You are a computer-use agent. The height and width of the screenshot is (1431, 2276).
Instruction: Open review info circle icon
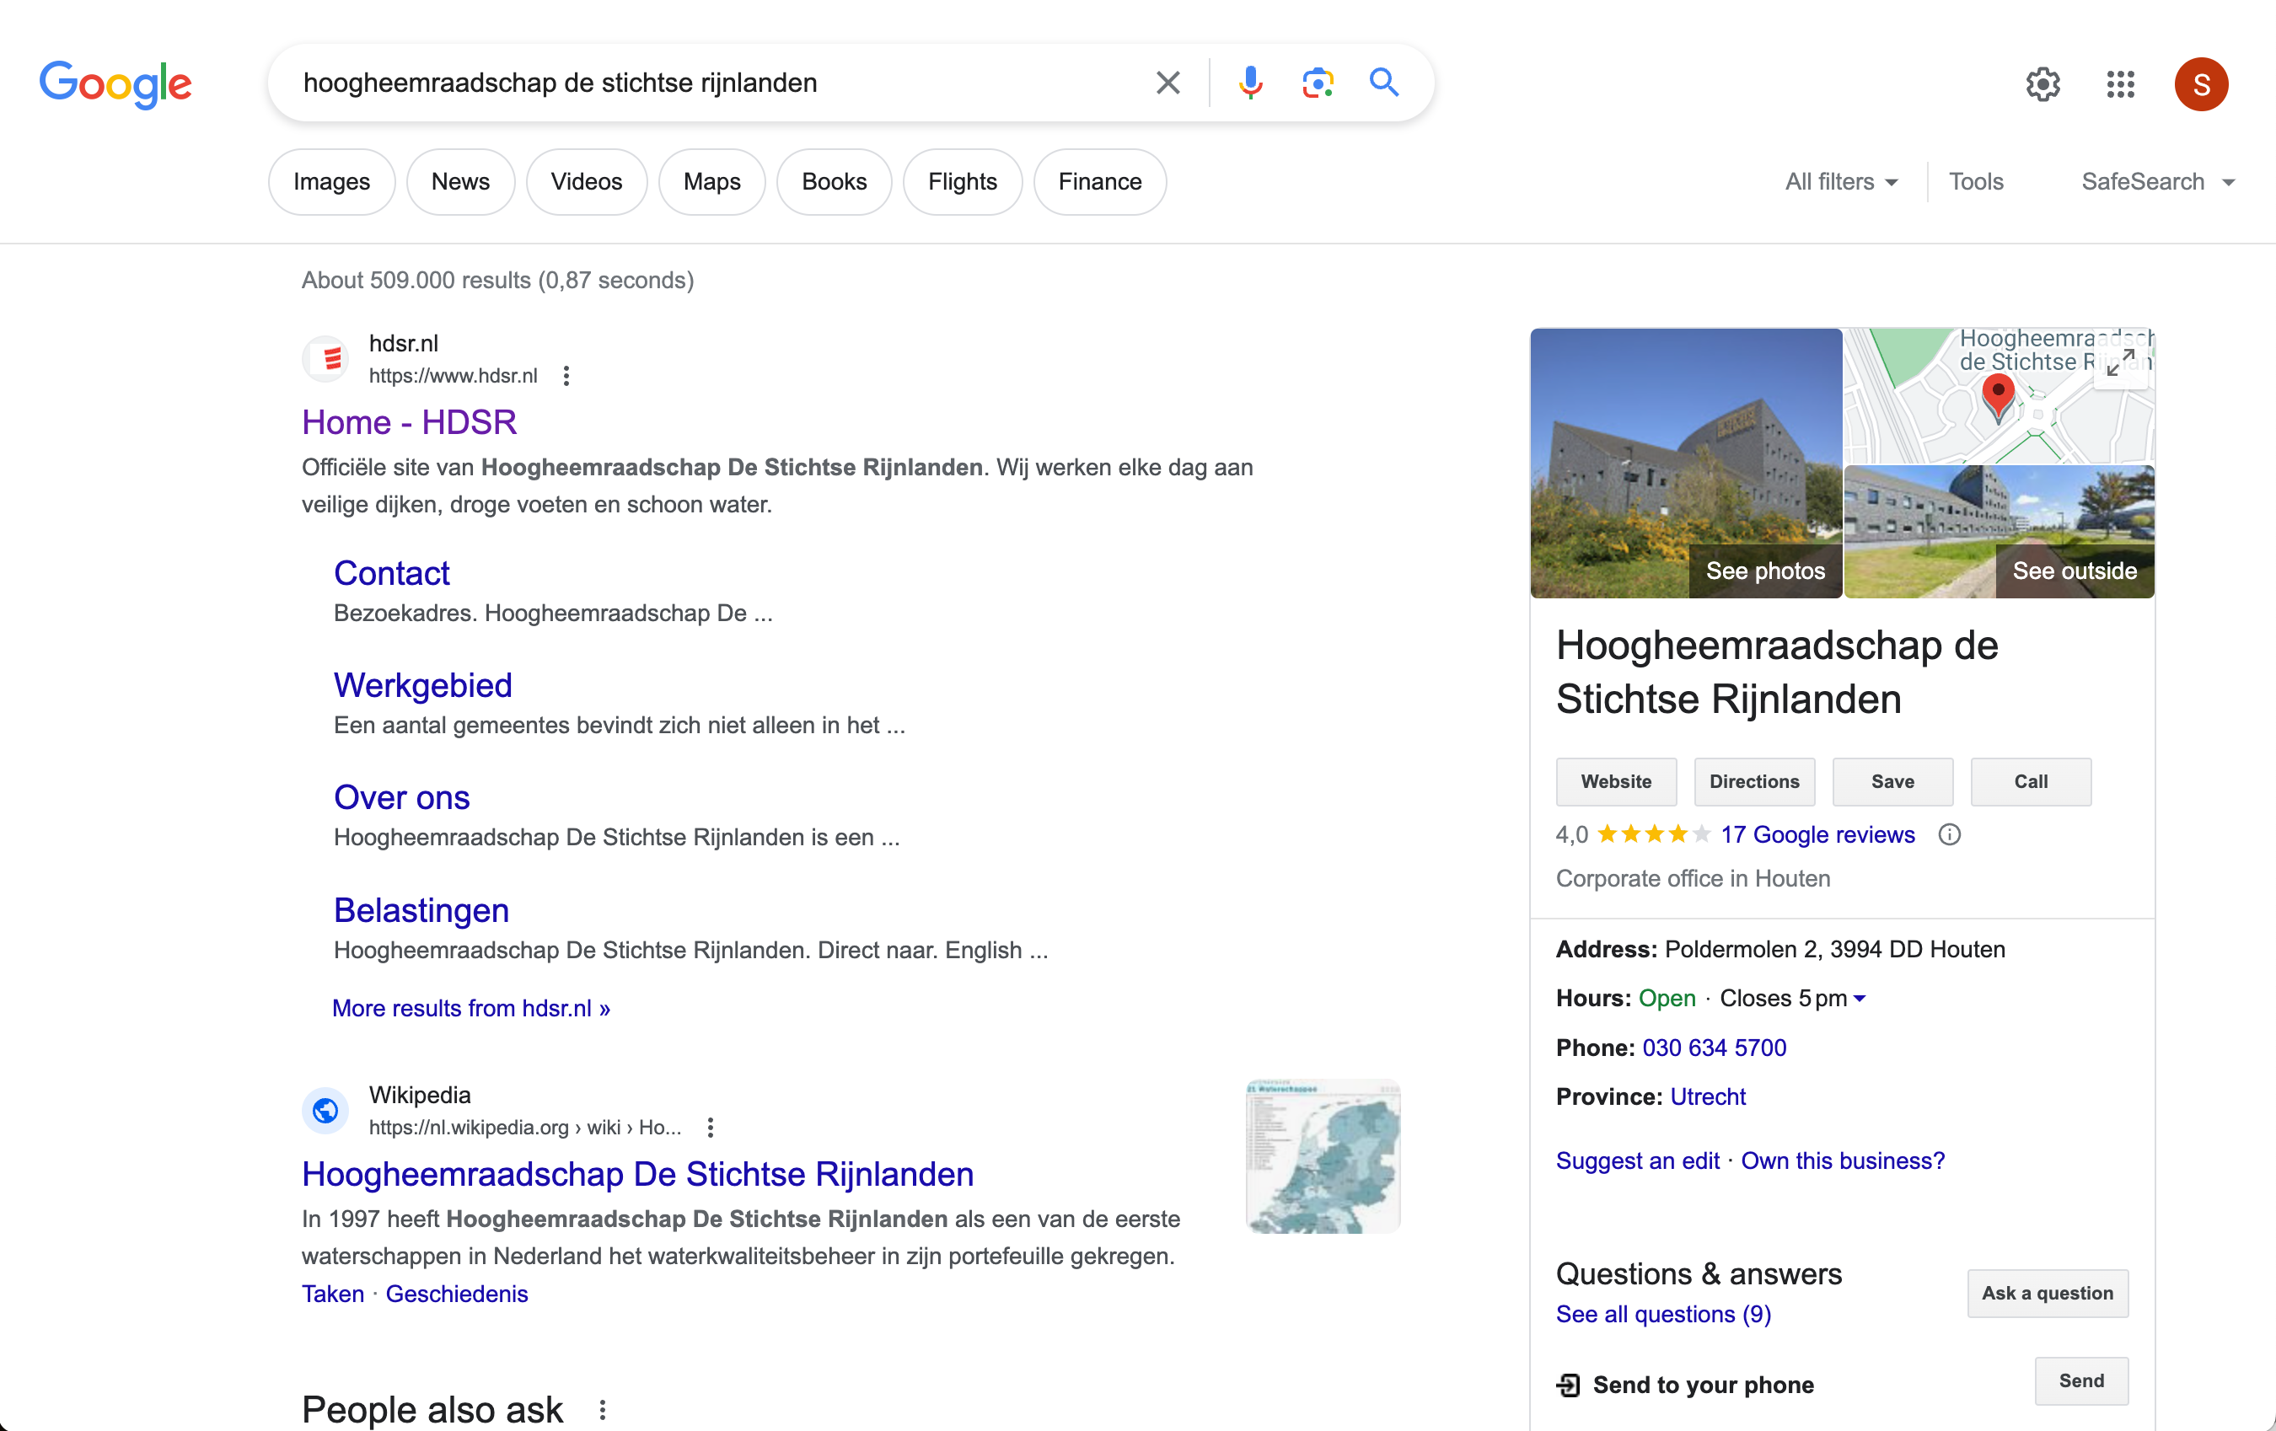(x=1949, y=834)
